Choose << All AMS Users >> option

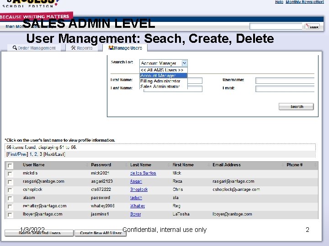tap(164, 70)
